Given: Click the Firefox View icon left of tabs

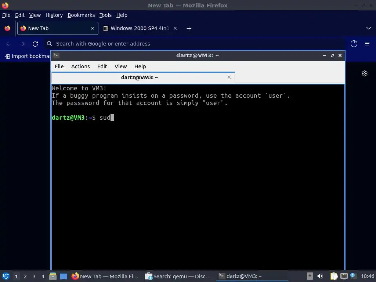Looking at the screenshot, I should click(x=7, y=28).
